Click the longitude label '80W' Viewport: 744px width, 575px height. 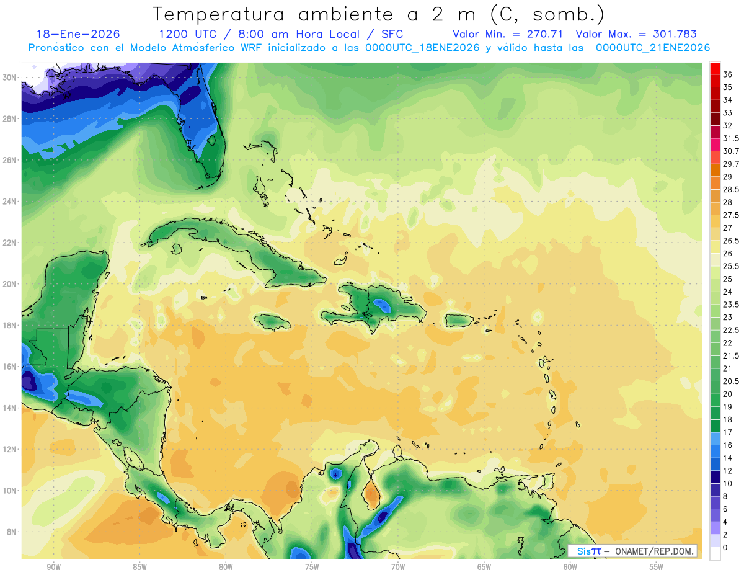226,567
